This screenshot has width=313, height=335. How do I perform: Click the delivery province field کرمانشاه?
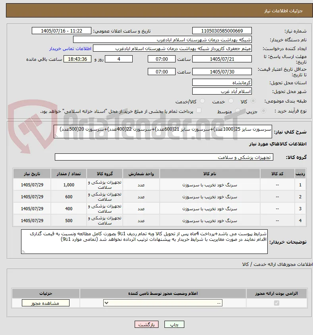point(222,83)
